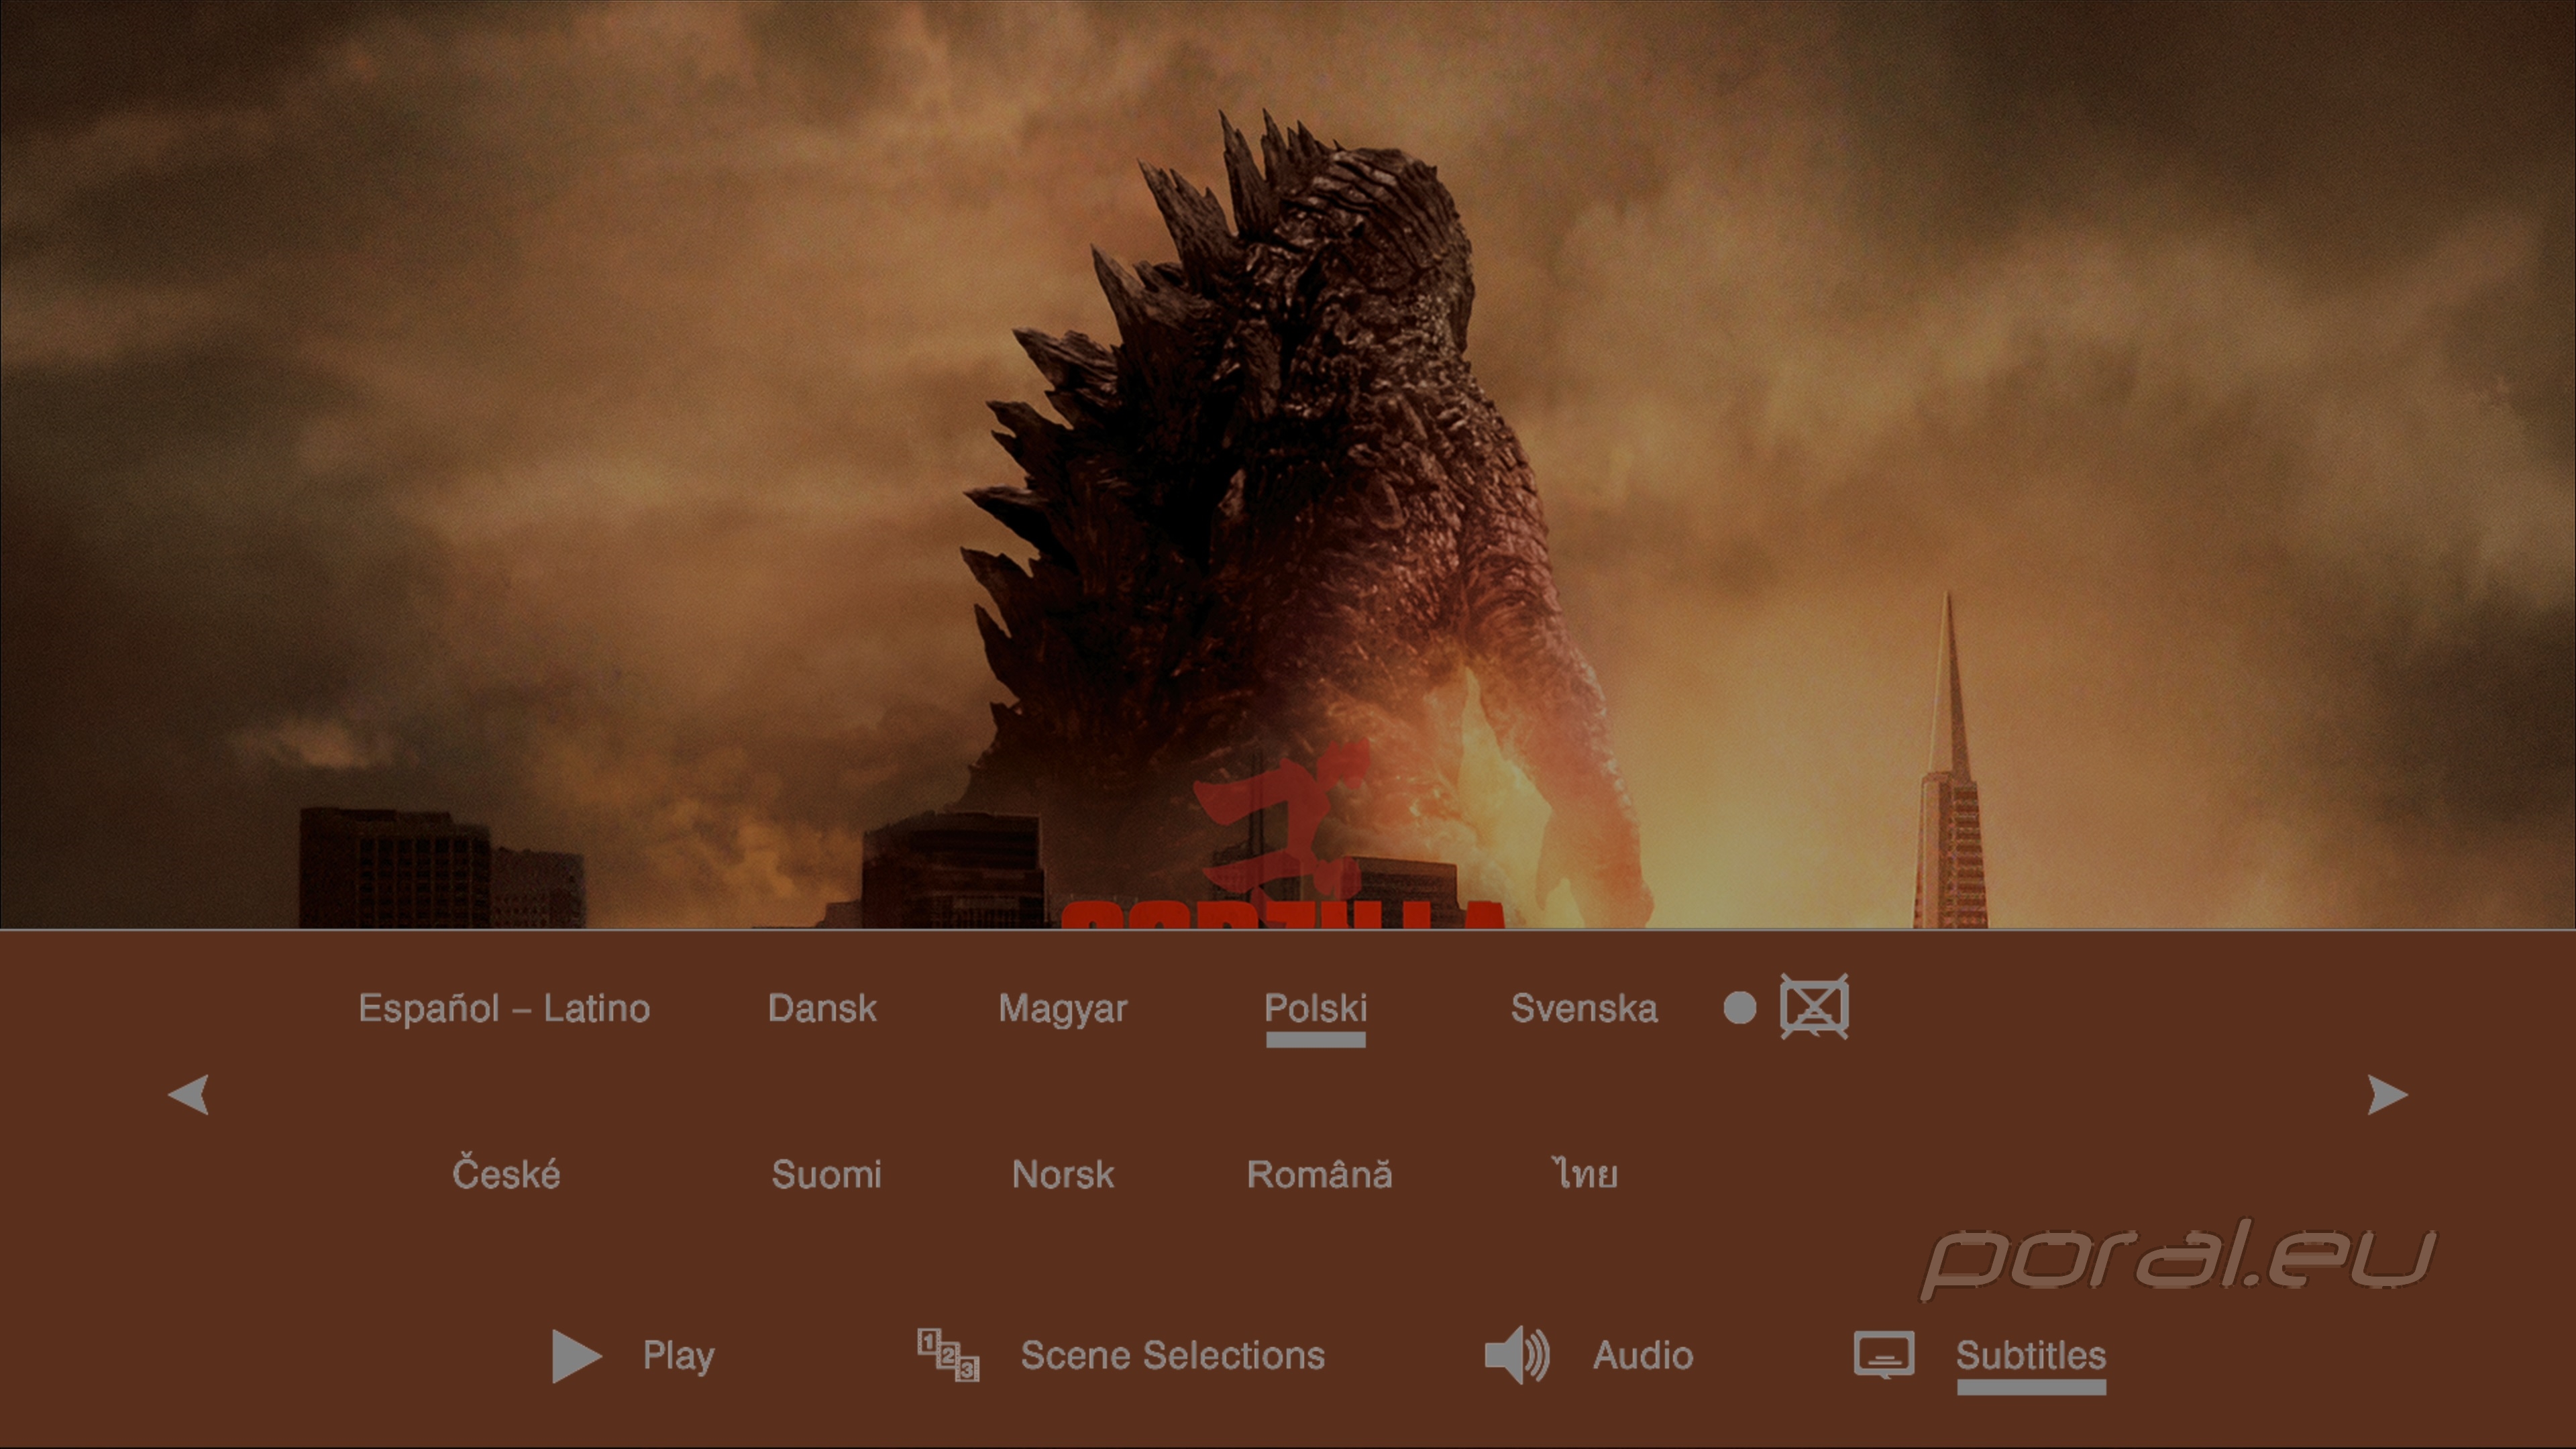Screen dimensions: 2576x1449
Task: Click the Subtitles screen icon
Action: click(1884, 1355)
